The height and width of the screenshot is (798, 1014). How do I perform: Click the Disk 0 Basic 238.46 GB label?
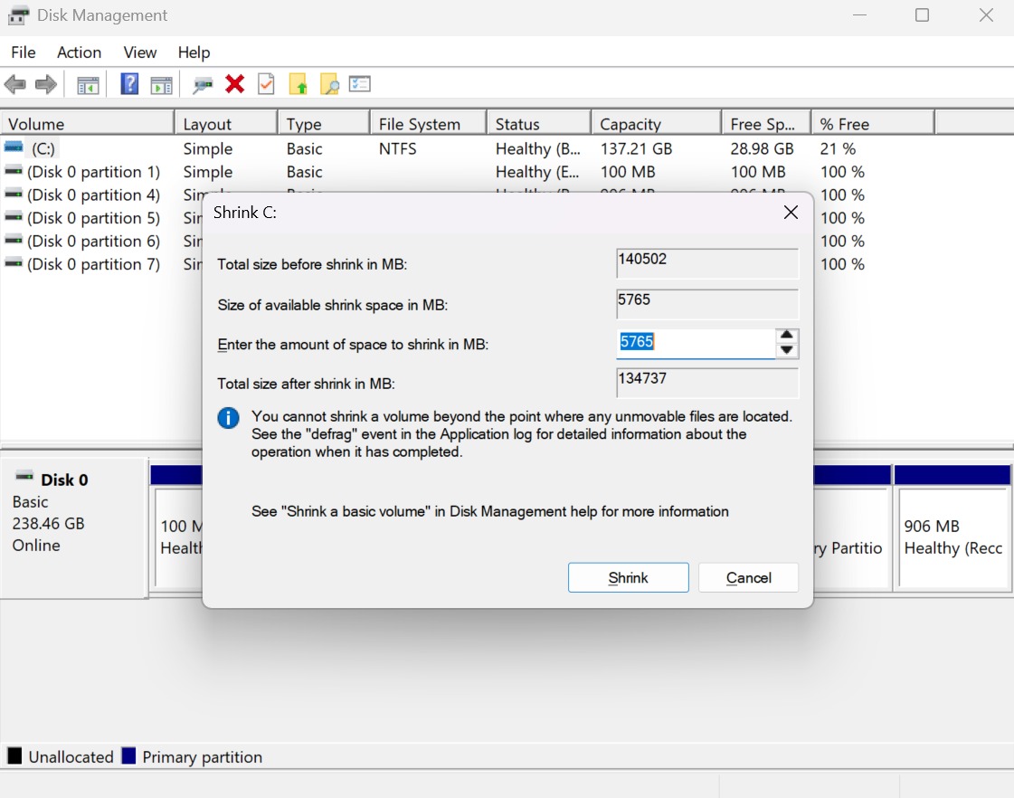pos(74,527)
